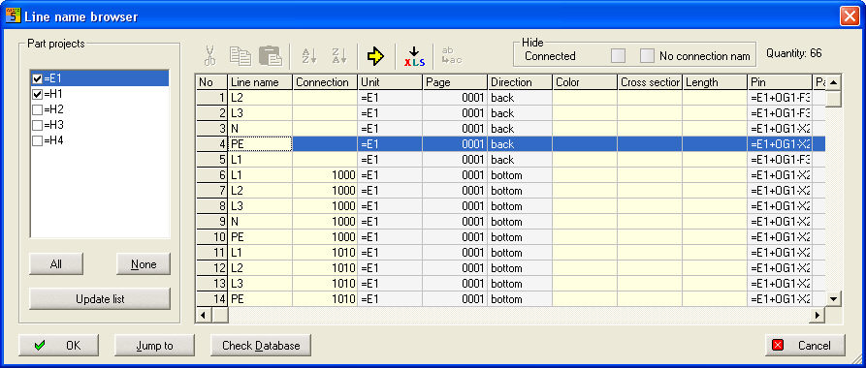The width and height of the screenshot is (866, 368).
Task: Click the table's horizontal scroll right arrow
Action: point(818,315)
